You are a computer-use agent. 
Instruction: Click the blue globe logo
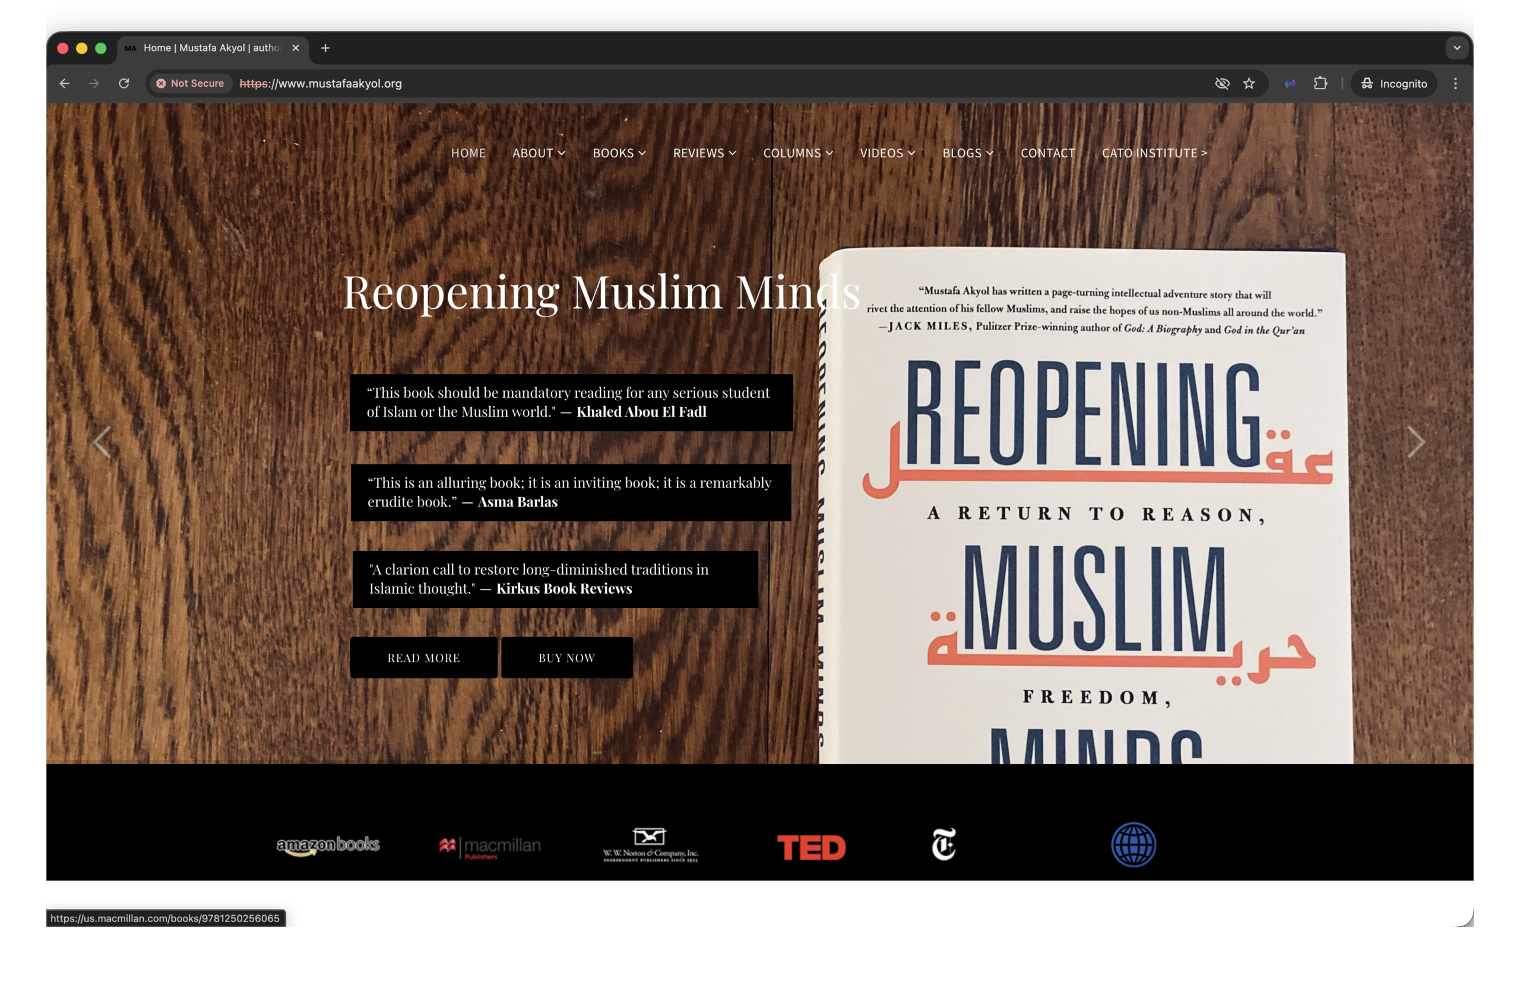pyautogui.click(x=1133, y=844)
